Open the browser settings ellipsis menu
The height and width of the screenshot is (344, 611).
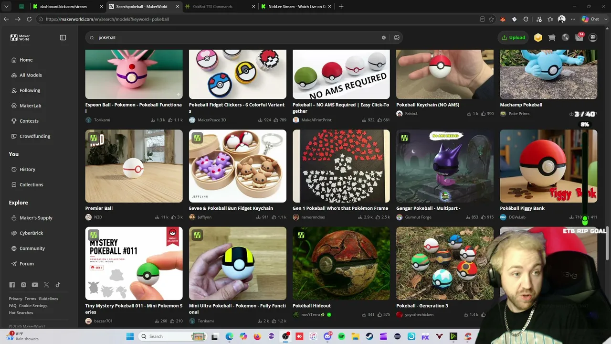pos(572,19)
